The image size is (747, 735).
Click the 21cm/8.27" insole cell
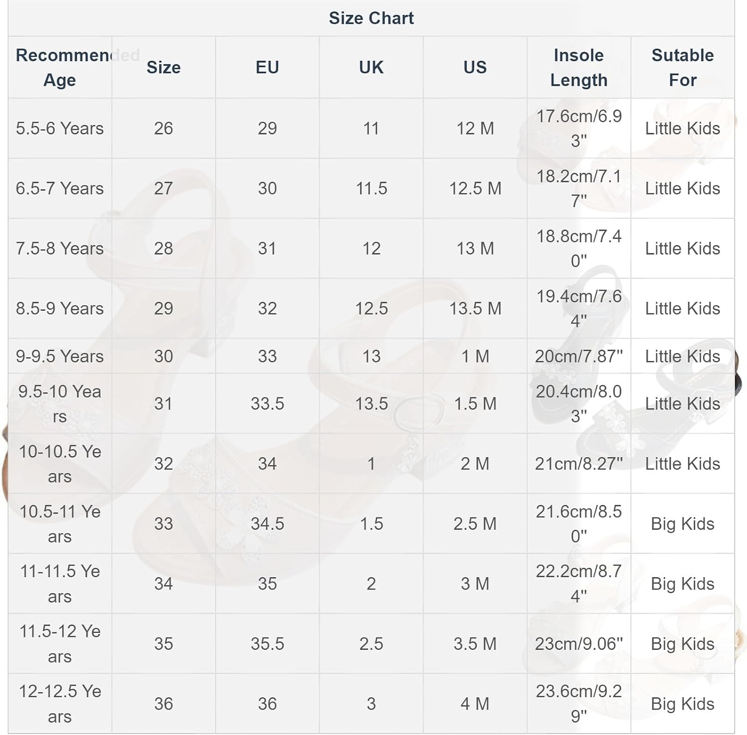click(579, 464)
